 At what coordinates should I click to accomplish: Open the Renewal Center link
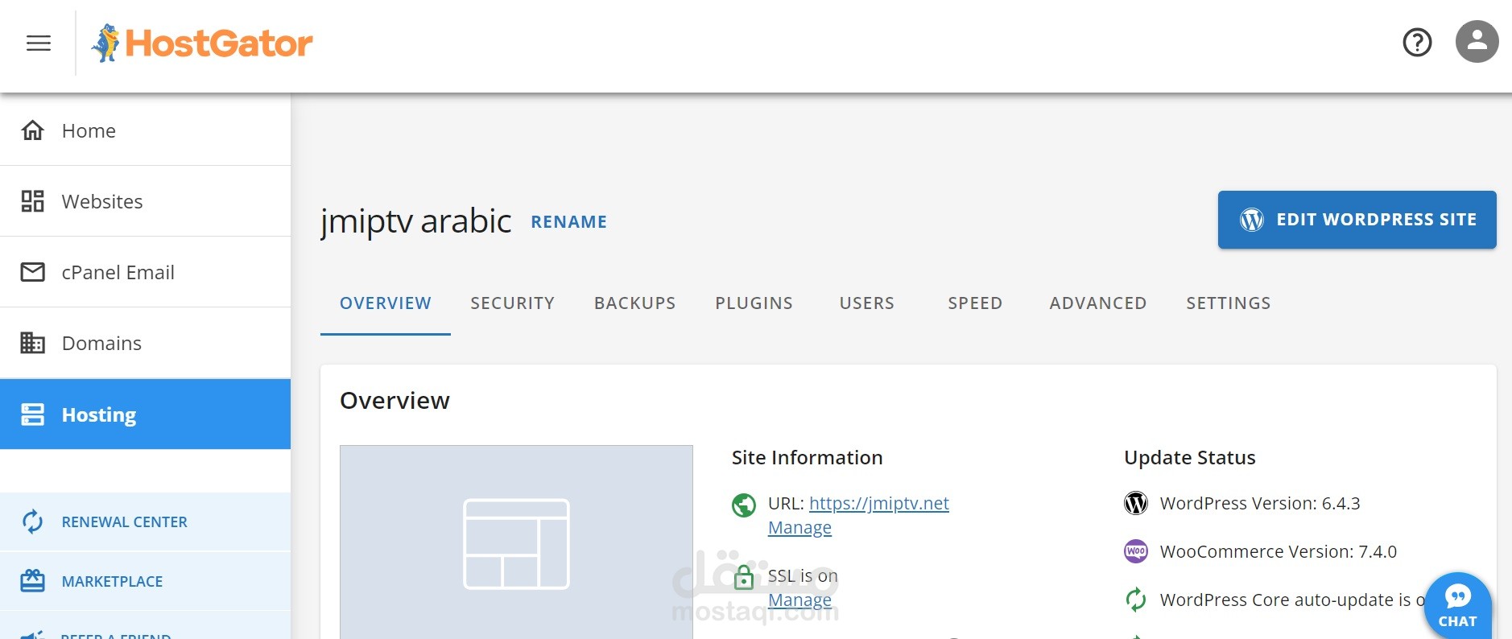[x=145, y=522]
